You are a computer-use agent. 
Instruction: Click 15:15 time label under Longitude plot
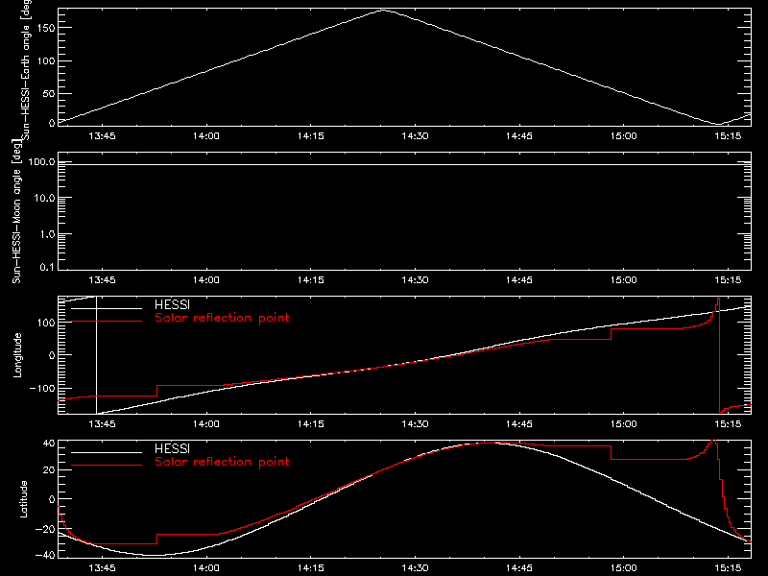(728, 424)
